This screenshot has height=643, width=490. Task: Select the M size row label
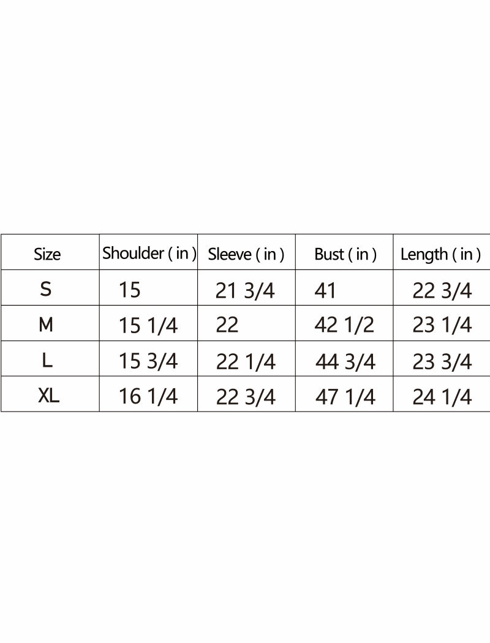pyautogui.click(x=46, y=325)
